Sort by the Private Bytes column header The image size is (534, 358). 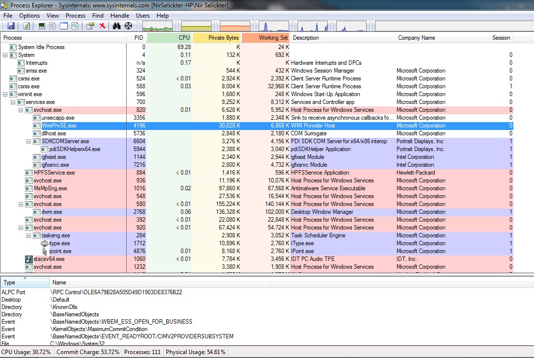(x=217, y=38)
